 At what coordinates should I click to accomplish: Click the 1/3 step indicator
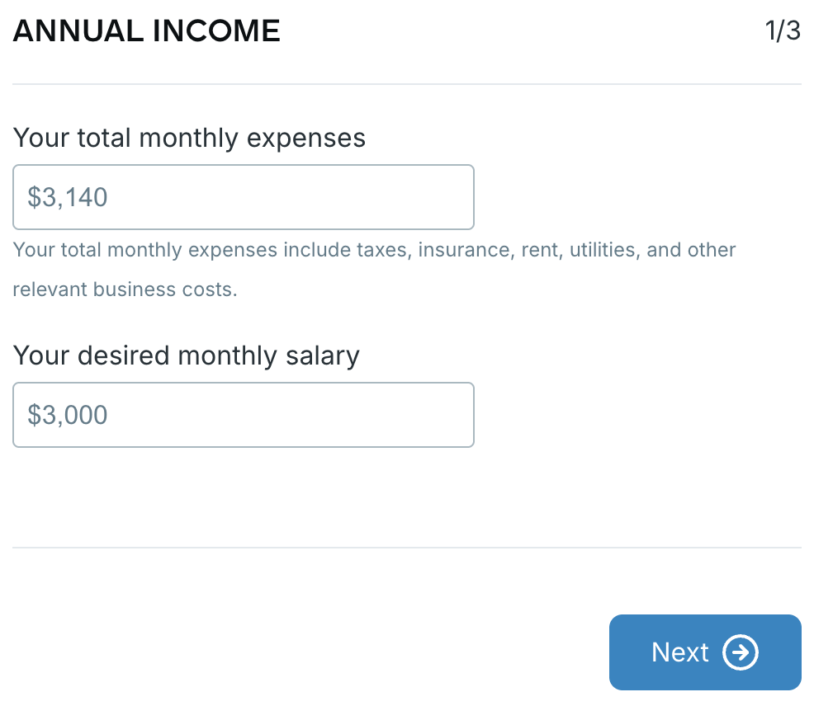(783, 31)
